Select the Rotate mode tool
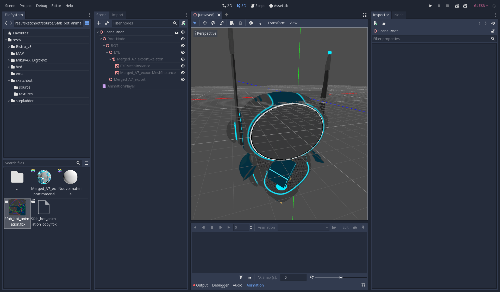Screen dimensions: 500x292 click(213, 23)
